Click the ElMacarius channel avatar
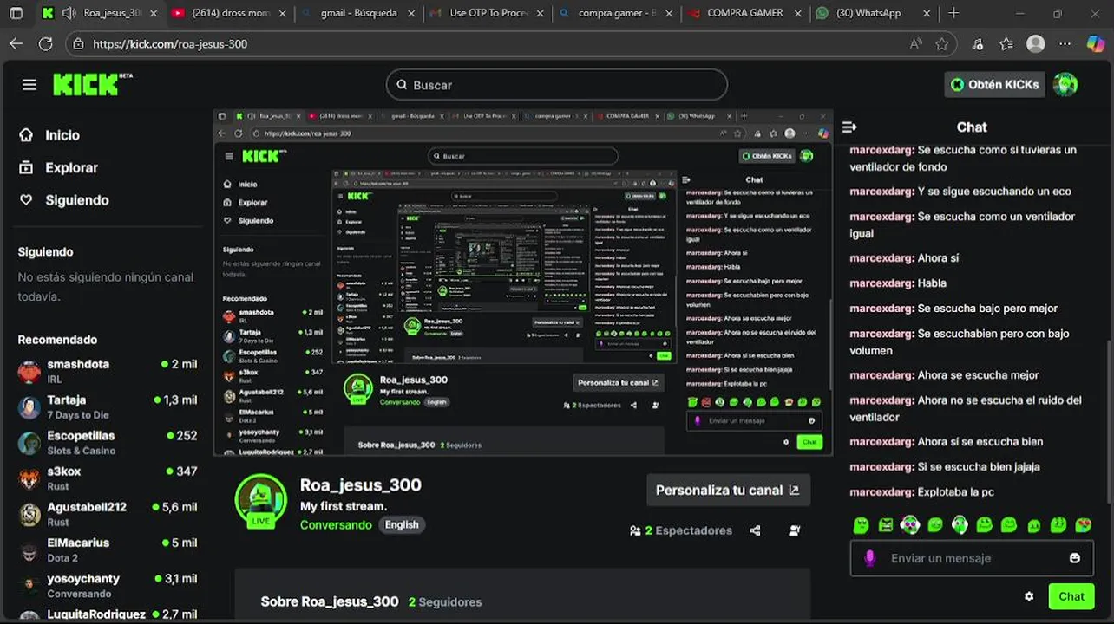This screenshot has height=624, width=1114. pos(29,549)
